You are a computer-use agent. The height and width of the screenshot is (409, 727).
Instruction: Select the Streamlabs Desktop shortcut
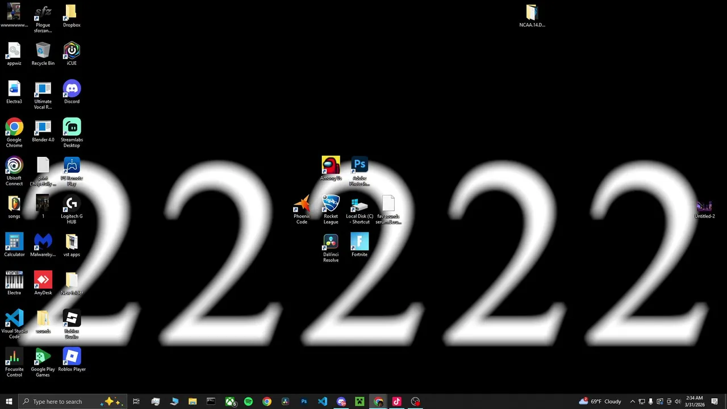72,133
